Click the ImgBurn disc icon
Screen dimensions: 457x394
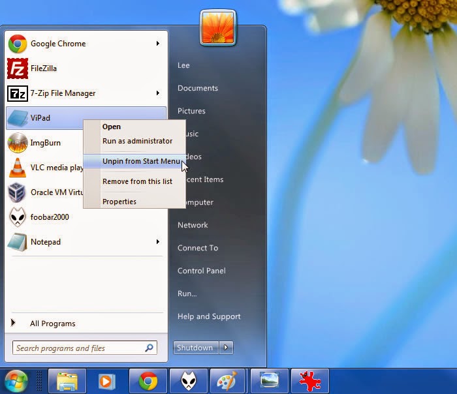pyautogui.click(x=18, y=143)
